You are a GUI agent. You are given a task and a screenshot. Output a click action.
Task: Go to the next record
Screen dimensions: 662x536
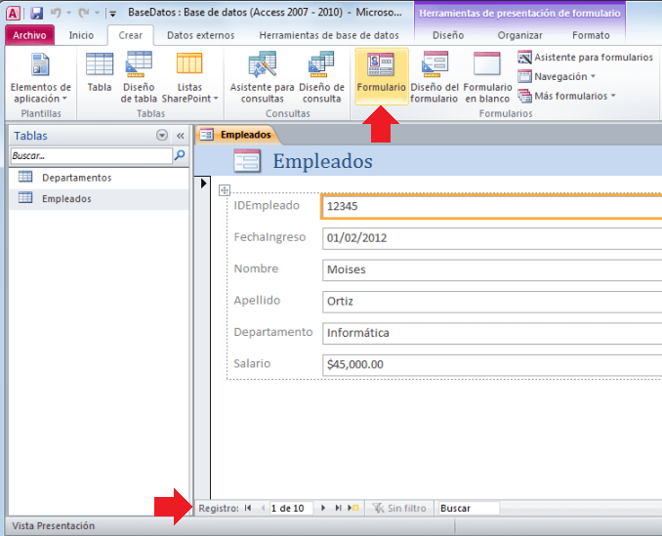pyautogui.click(x=323, y=509)
